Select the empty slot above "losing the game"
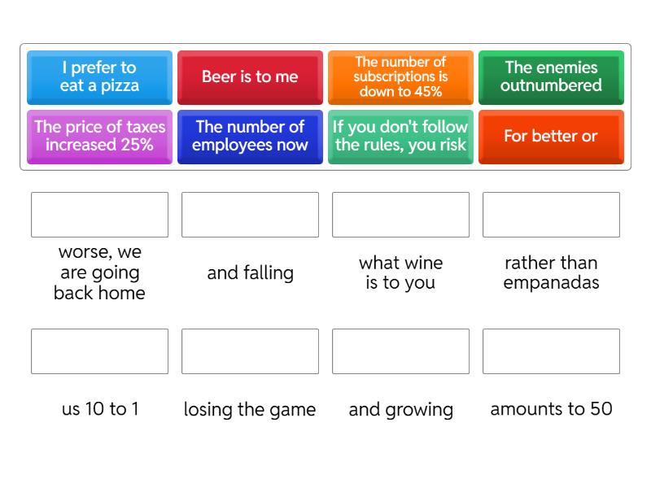The width and height of the screenshot is (651, 488). [250, 351]
